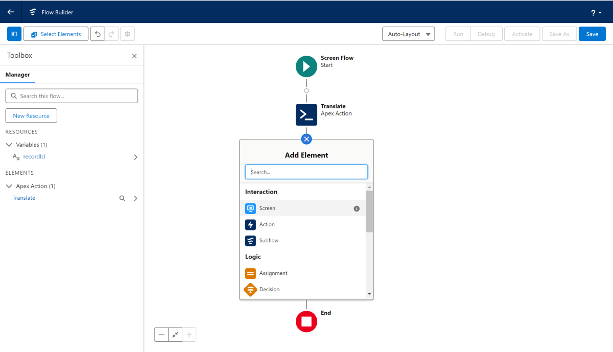The image size is (613, 352).
Task: Select the Action element option
Action: (267, 225)
